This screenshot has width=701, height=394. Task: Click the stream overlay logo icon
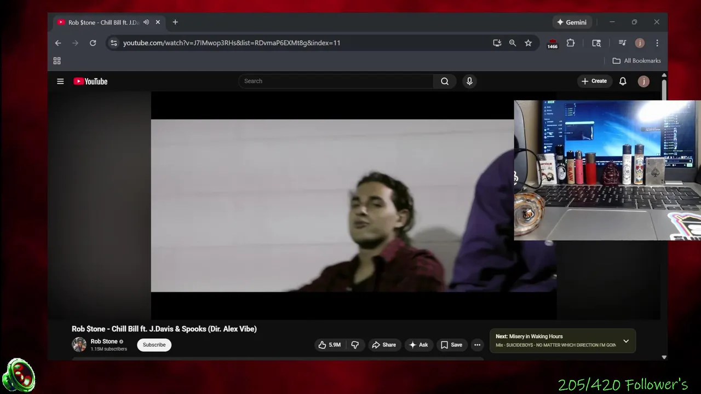(19, 375)
